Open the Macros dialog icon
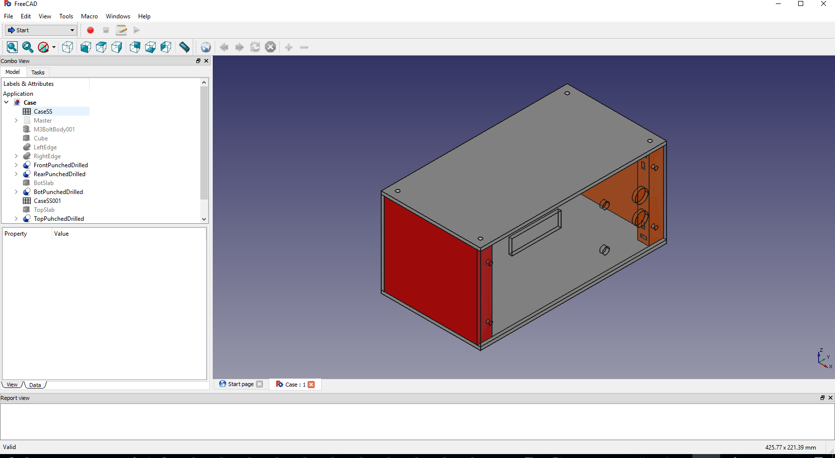This screenshot has height=458, width=835. click(121, 30)
